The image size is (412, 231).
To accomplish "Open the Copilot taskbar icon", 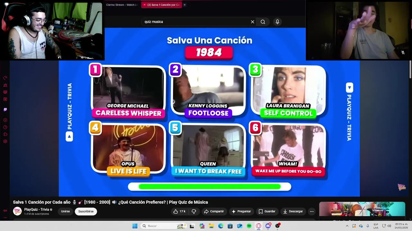I will [202, 226].
